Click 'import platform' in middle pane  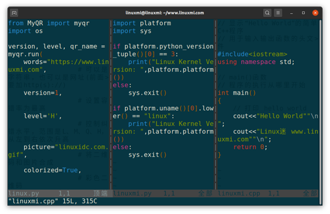[x=142, y=23]
